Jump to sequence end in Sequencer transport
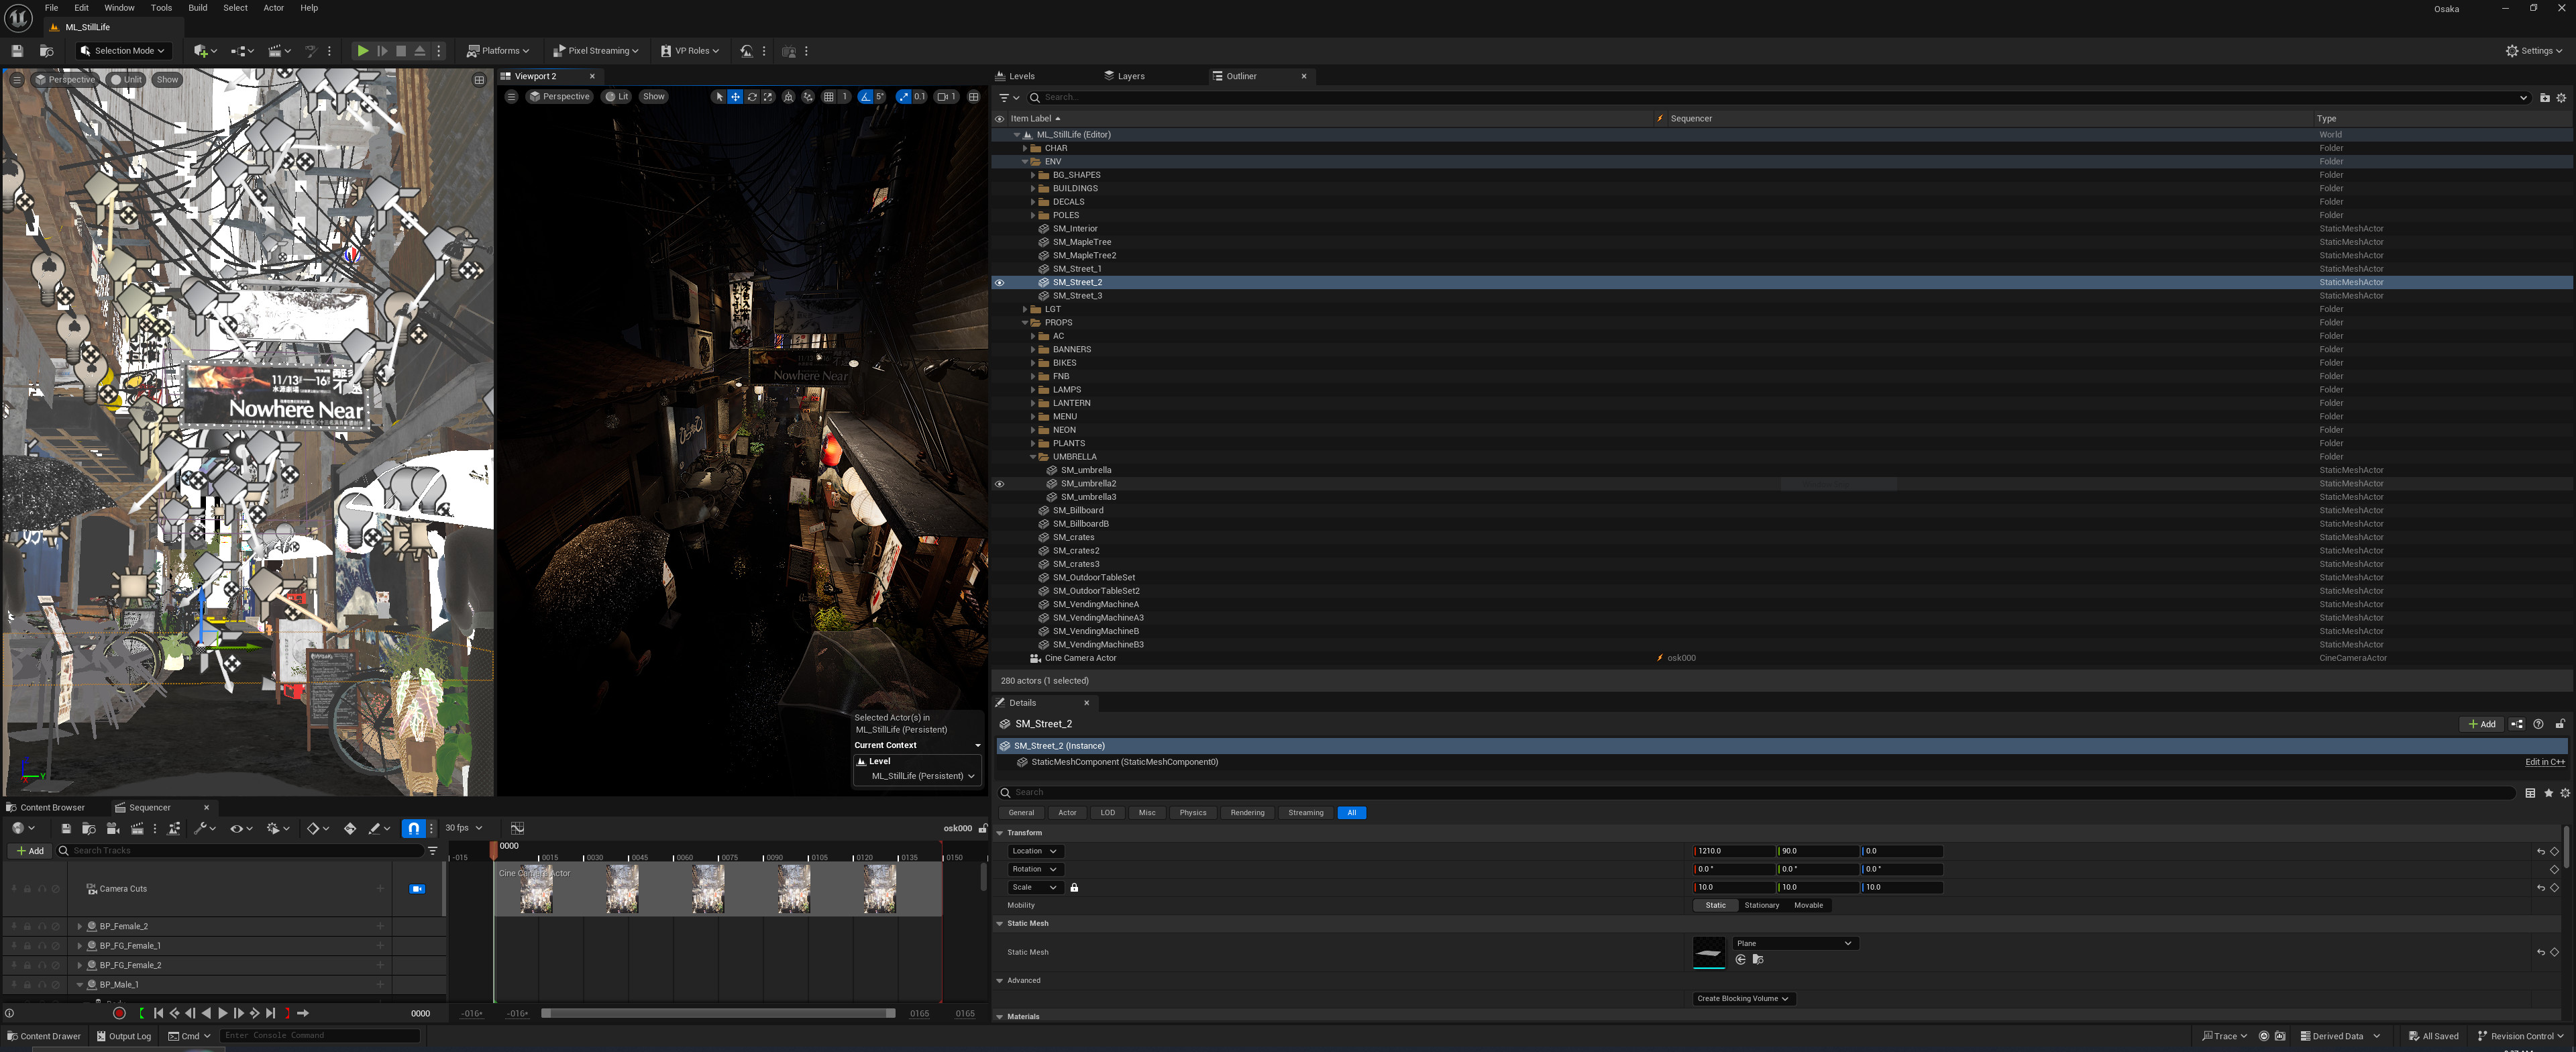 [x=270, y=1013]
